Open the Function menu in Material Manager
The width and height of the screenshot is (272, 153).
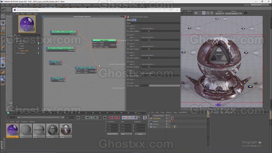pos(24,121)
